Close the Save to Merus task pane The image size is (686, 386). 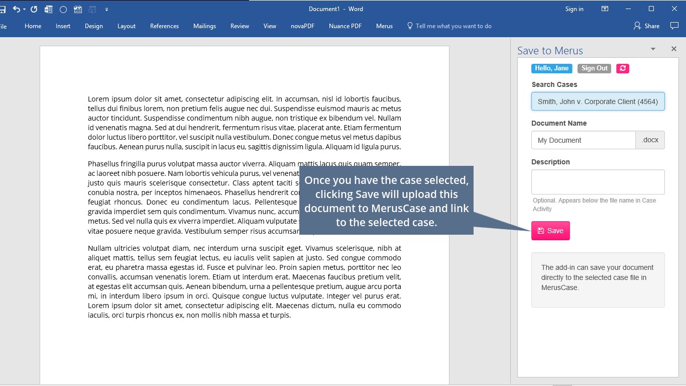674,49
